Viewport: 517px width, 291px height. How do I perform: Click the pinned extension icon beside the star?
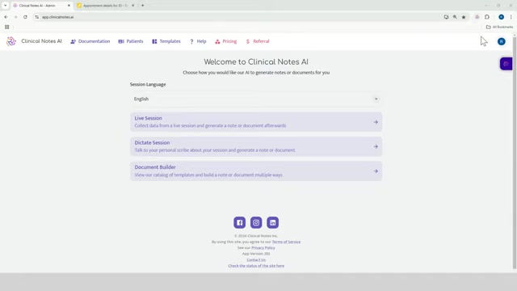tap(477, 17)
